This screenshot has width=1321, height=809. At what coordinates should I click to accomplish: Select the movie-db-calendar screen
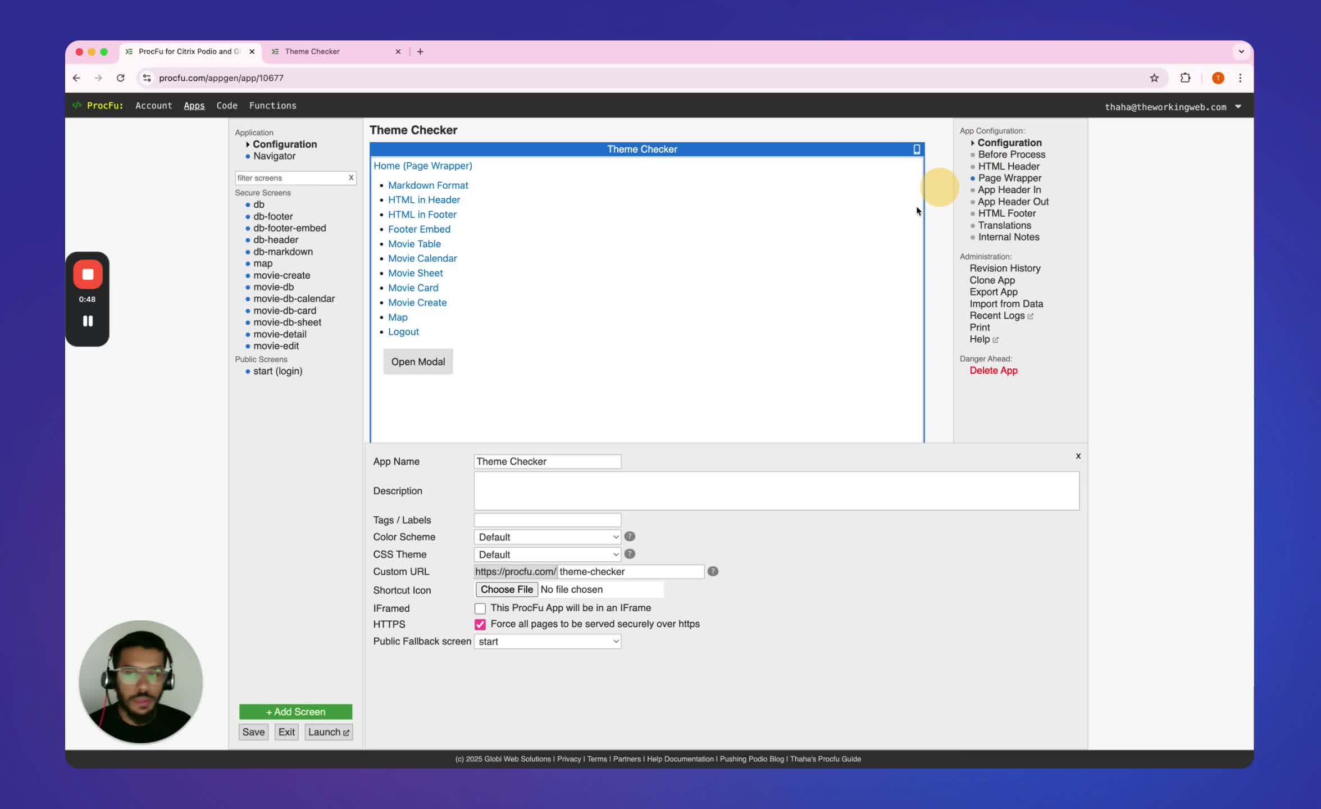tap(294, 299)
